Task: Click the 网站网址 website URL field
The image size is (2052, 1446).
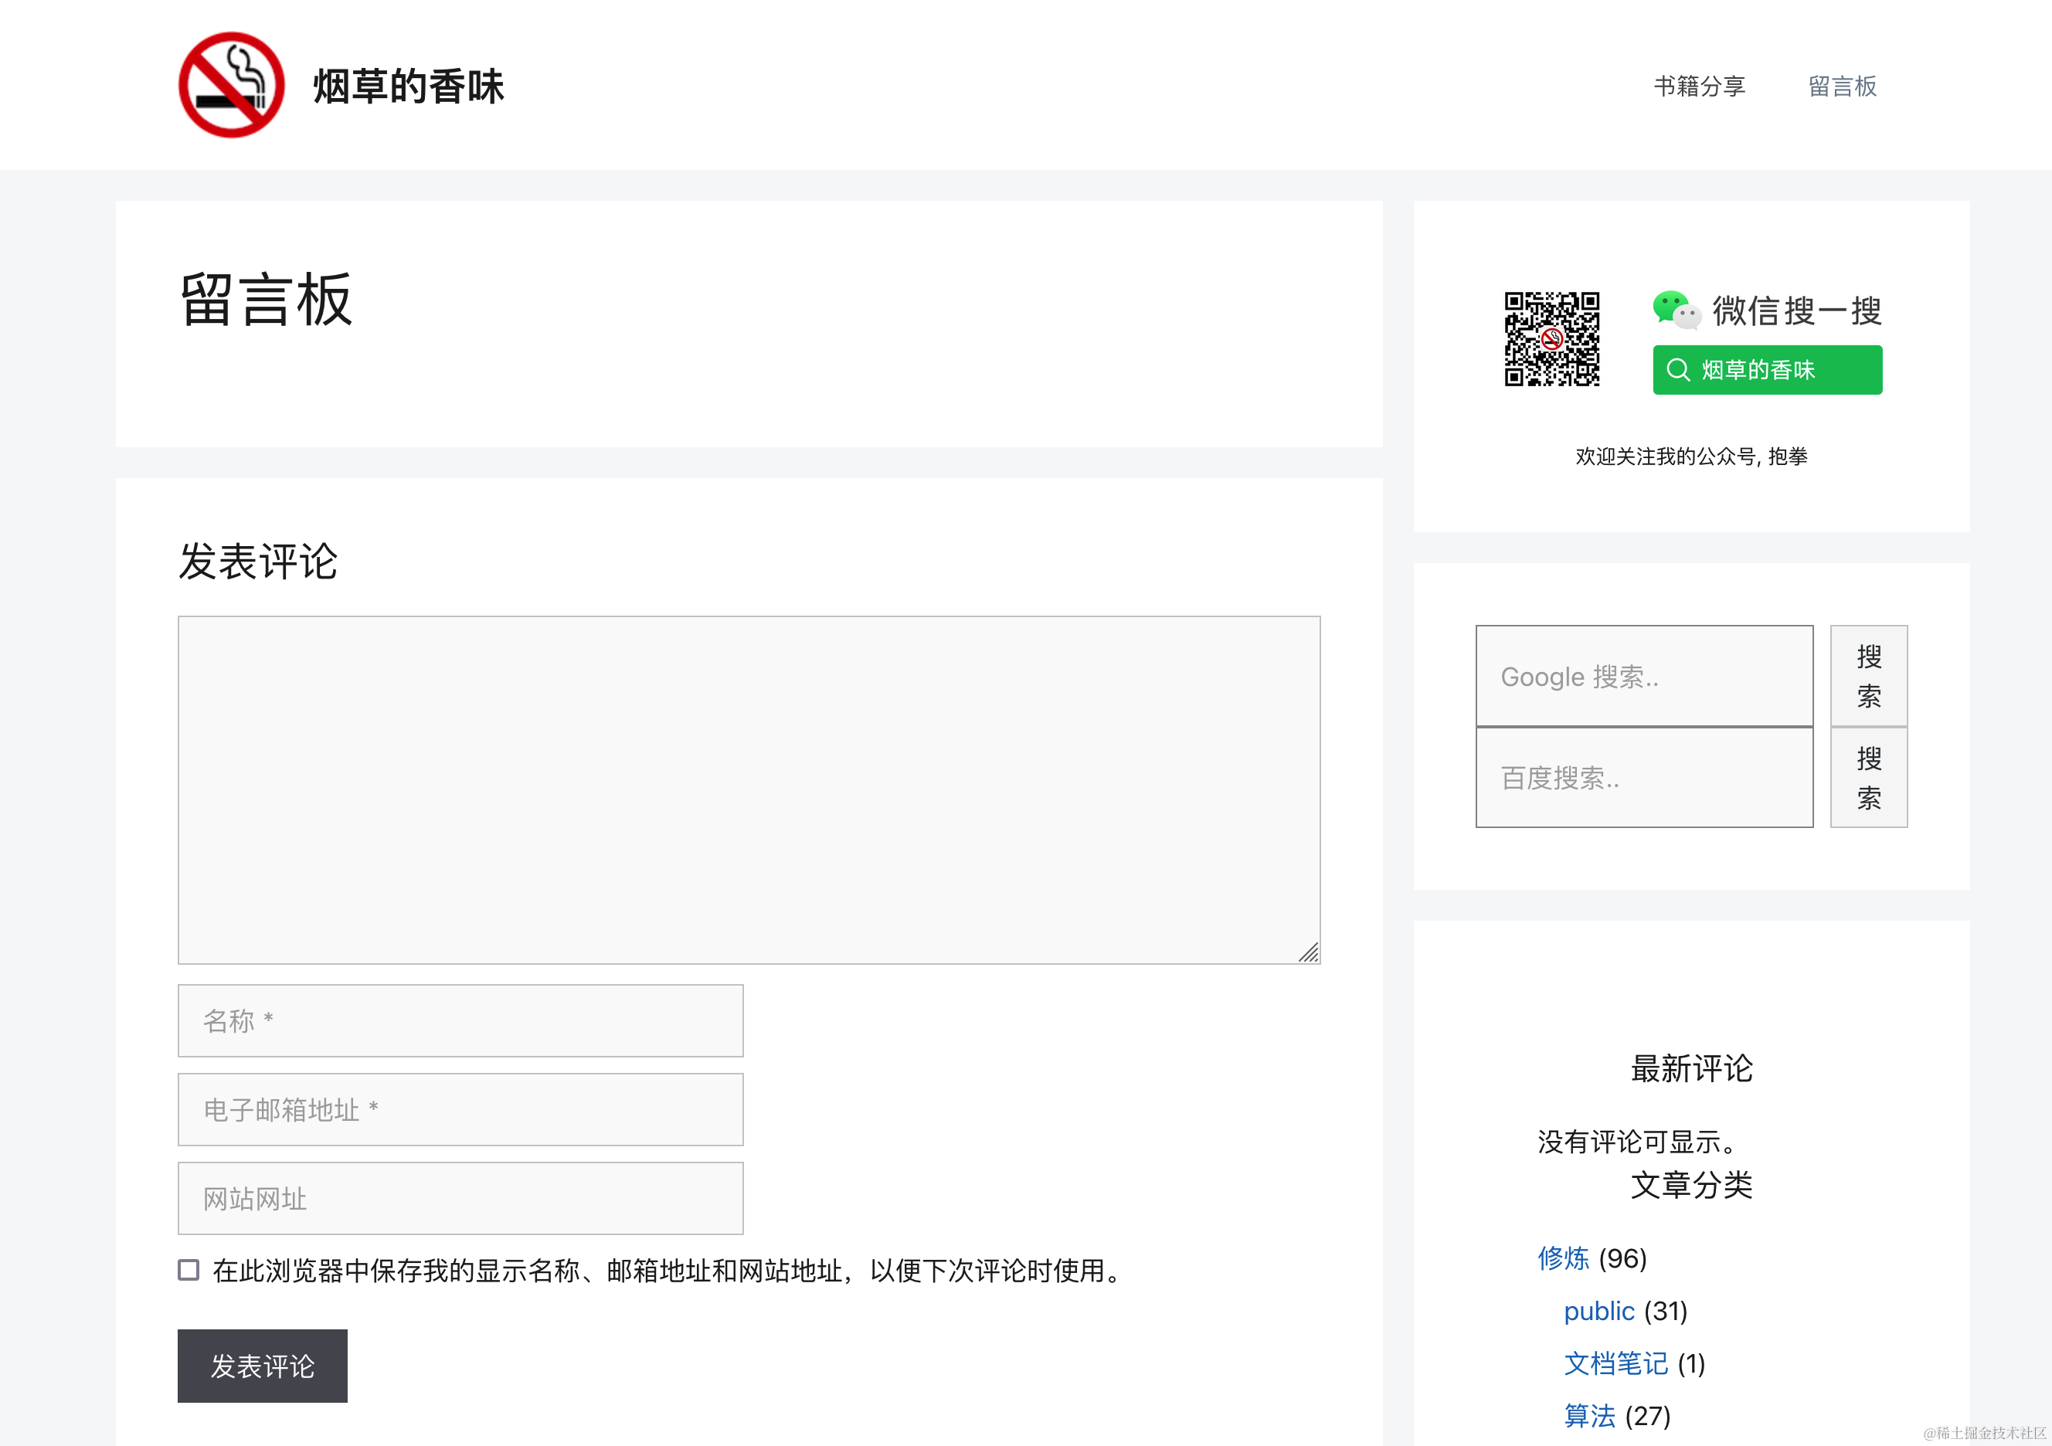Action: pos(460,1199)
